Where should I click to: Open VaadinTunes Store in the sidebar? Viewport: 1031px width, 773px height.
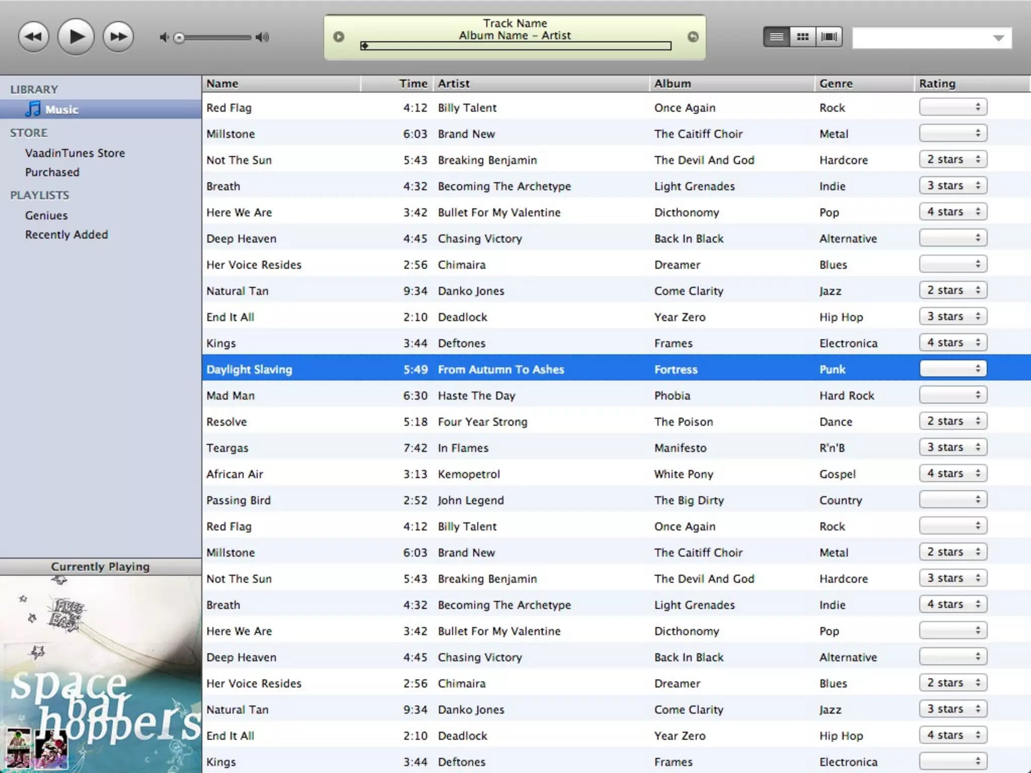(75, 153)
